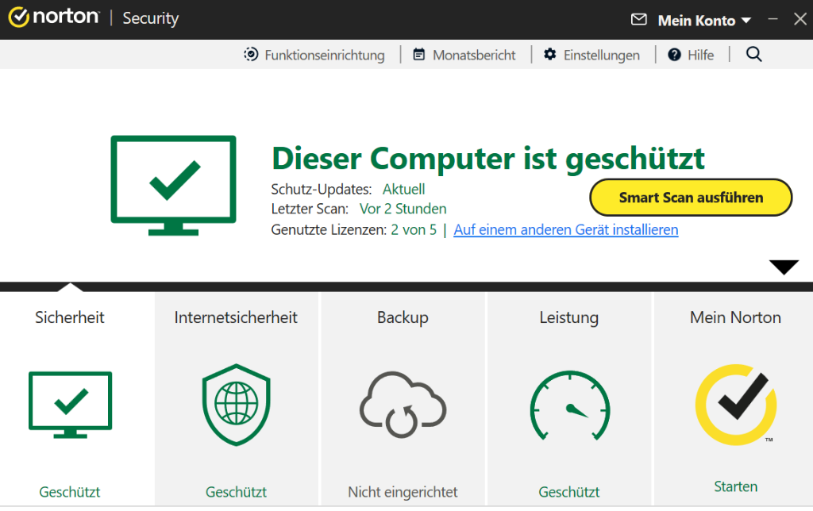
Task: Select the Sicherheit tab
Action: point(70,317)
